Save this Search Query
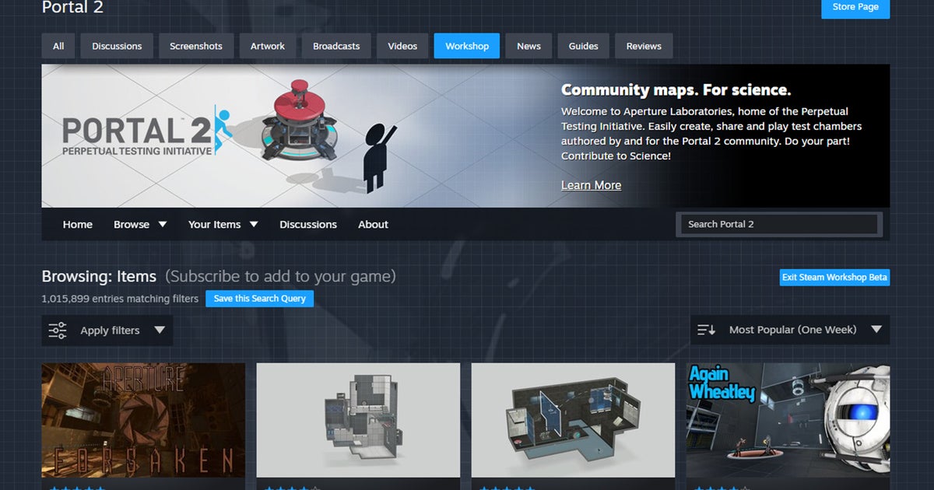934x490 pixels. 259,298
